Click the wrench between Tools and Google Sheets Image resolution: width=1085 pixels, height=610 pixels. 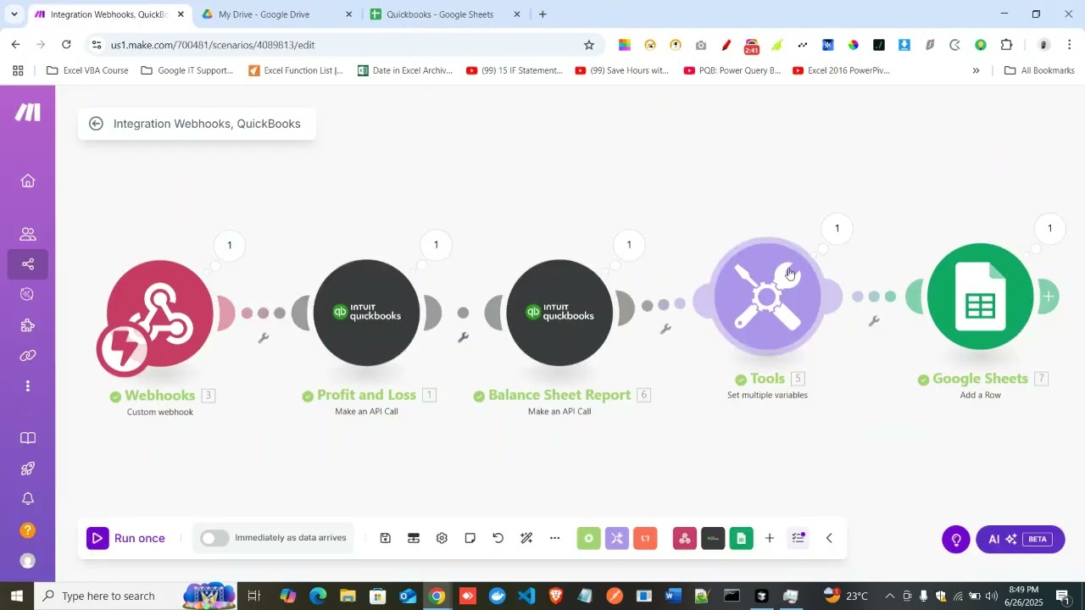(x=874, y=321)
